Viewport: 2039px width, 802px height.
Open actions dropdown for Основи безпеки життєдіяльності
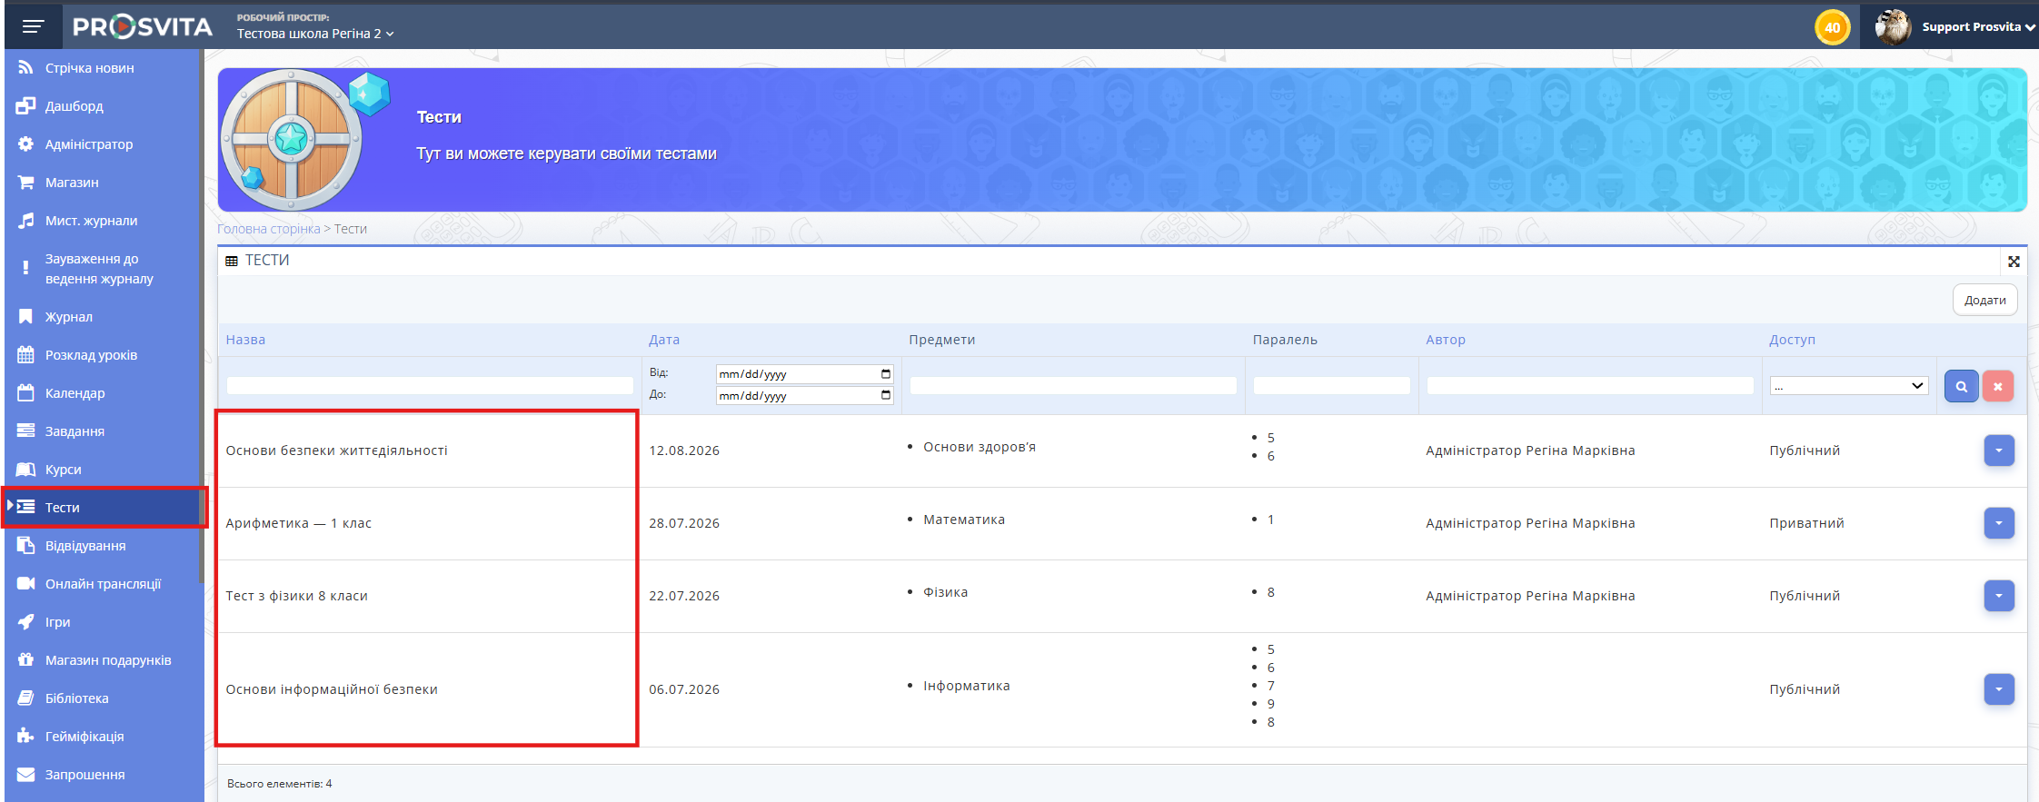(1998, 451)
